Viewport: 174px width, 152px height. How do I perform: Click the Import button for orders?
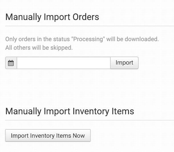(x=124, y=63)
